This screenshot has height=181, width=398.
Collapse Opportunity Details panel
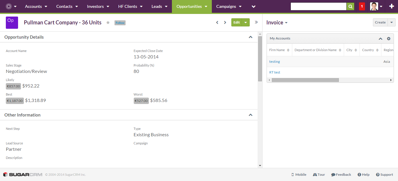(251, 37)
